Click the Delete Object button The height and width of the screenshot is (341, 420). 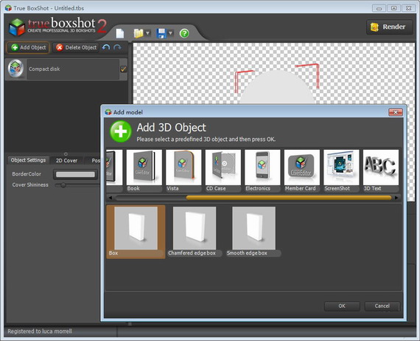76,47
